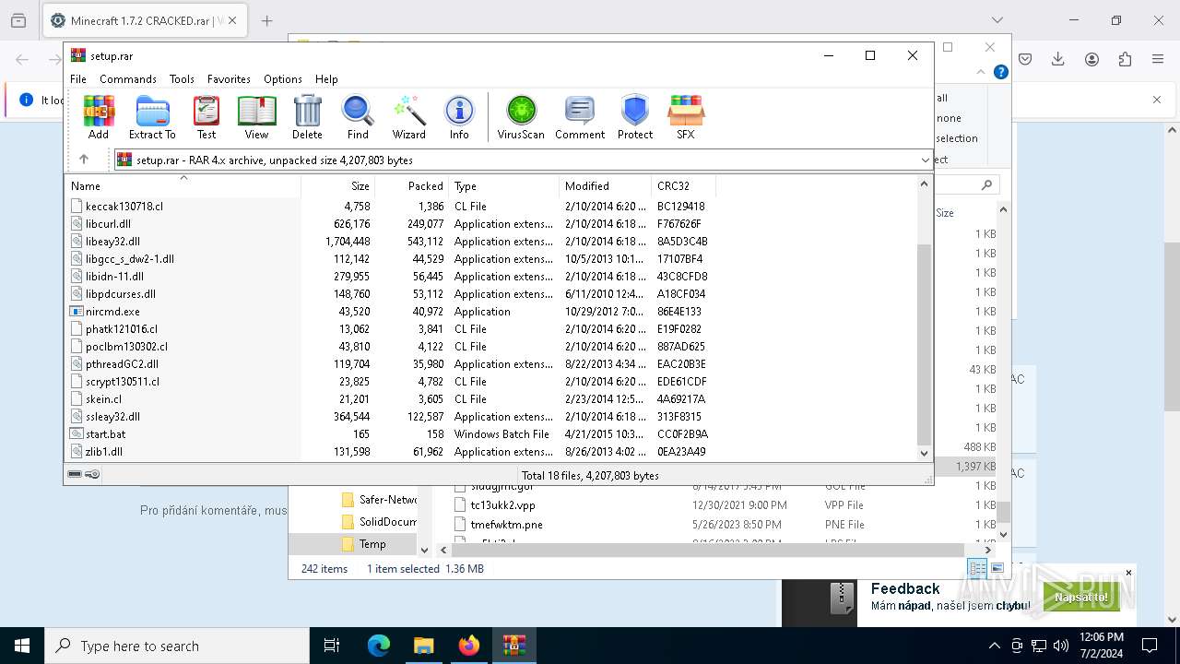
Task: Open the Favorites menu
Action: (x=229, y=79)
